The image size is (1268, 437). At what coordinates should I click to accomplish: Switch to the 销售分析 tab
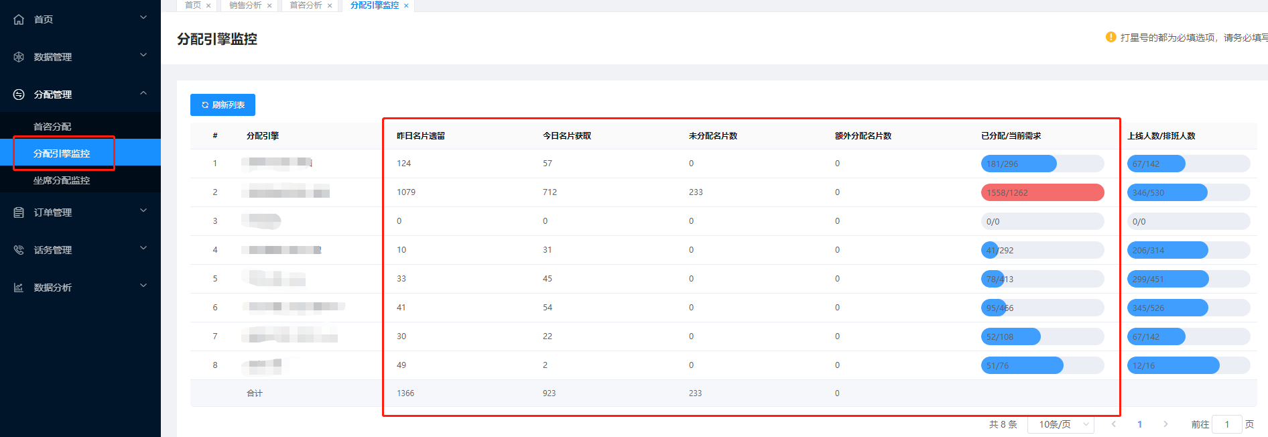coord(245,5)
